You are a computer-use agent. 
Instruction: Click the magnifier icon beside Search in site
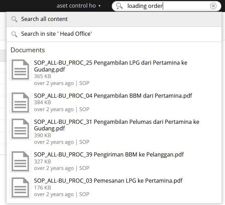click(x=14, y=34)
